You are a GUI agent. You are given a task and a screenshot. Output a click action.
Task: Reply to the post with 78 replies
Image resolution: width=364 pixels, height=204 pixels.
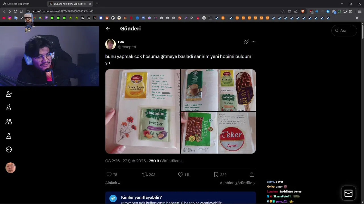112,175
